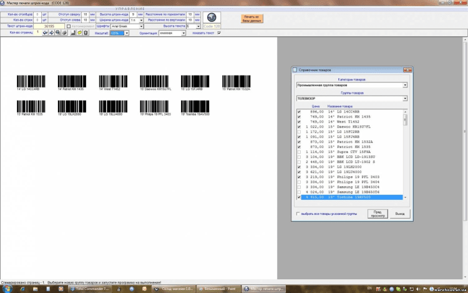Click the main window vertical scrollbar
Image resolution: width=468 pixels, height=293 pixels.
pos(465,131)
